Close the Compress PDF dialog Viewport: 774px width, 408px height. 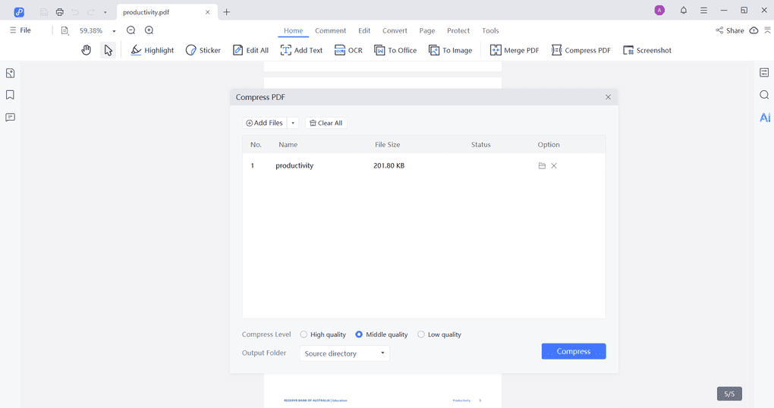608,97
